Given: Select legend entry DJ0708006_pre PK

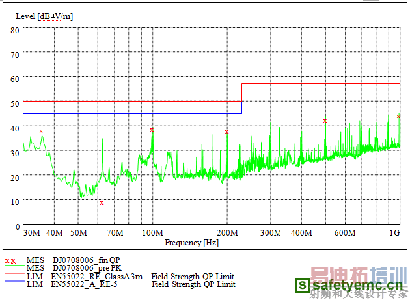Looking at the screenshot, I should tap(87, 268).
